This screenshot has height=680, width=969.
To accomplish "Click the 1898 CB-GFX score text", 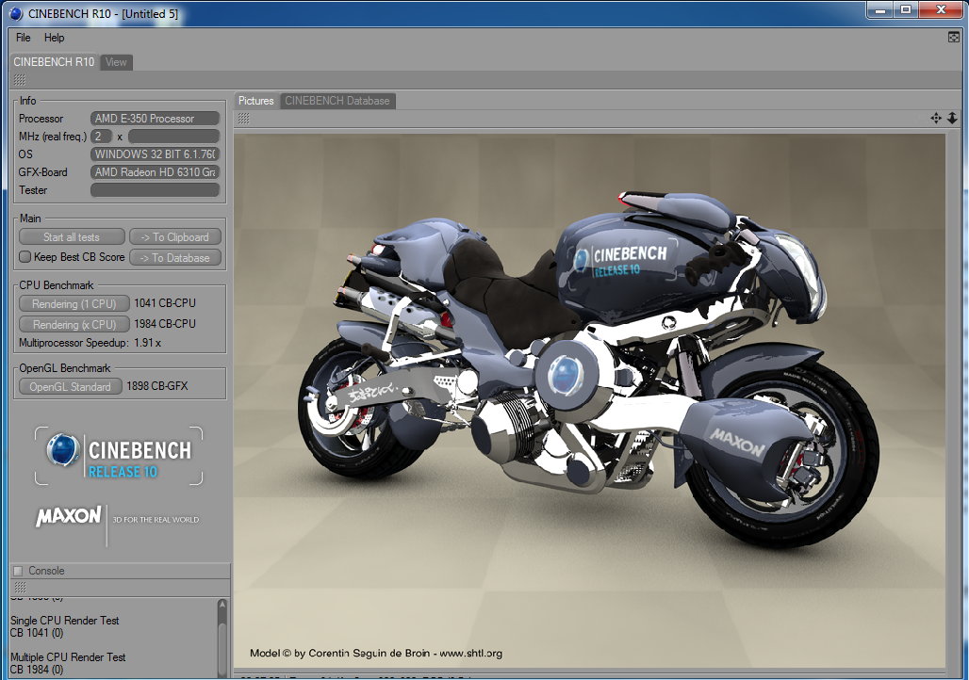I will click(x=157, y=386).
